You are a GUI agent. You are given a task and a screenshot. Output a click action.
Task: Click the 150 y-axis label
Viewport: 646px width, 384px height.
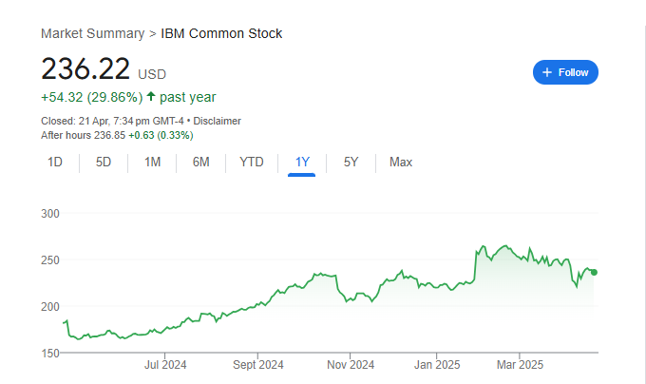(50, 353)
